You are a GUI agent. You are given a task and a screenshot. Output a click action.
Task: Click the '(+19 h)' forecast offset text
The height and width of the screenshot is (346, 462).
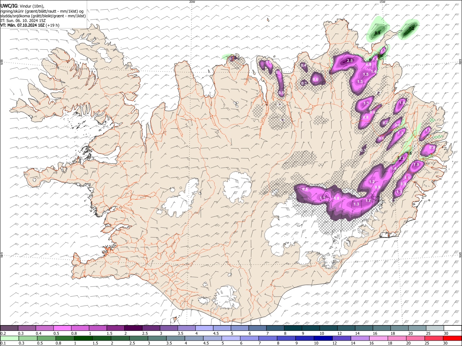(52, 25)
